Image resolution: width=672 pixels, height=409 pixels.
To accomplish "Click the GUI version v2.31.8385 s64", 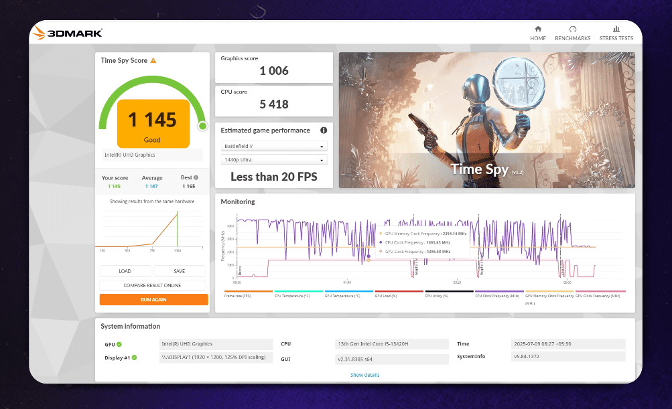I will [392, 359].
